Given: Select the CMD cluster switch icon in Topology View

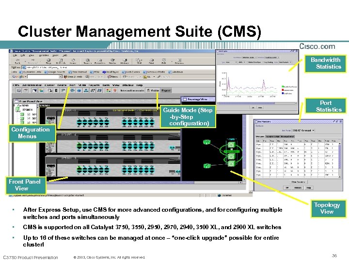Looking at the screenshot, I should tap(231, 145).
